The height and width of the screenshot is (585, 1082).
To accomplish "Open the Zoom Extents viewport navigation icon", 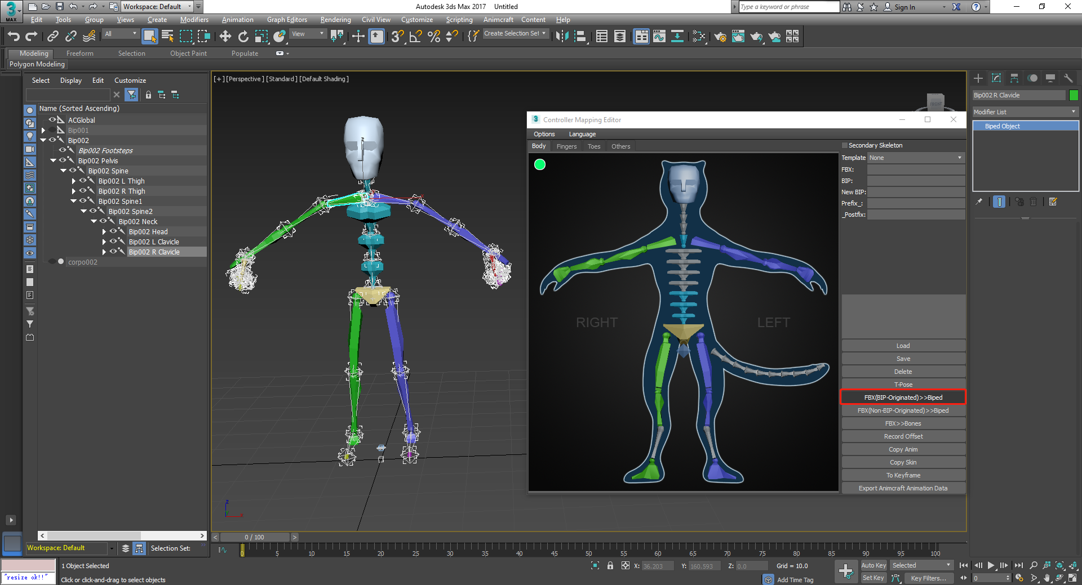I will pos(1060,565).
